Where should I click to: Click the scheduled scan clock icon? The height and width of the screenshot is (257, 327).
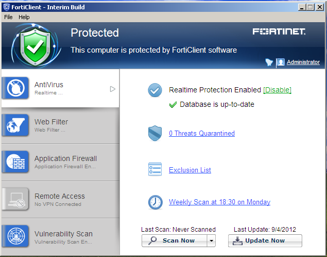coord(155,202)
